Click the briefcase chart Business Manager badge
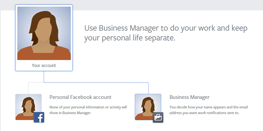Screen dimensions: 263x131 pyautogui.click(x=158, y=117)
